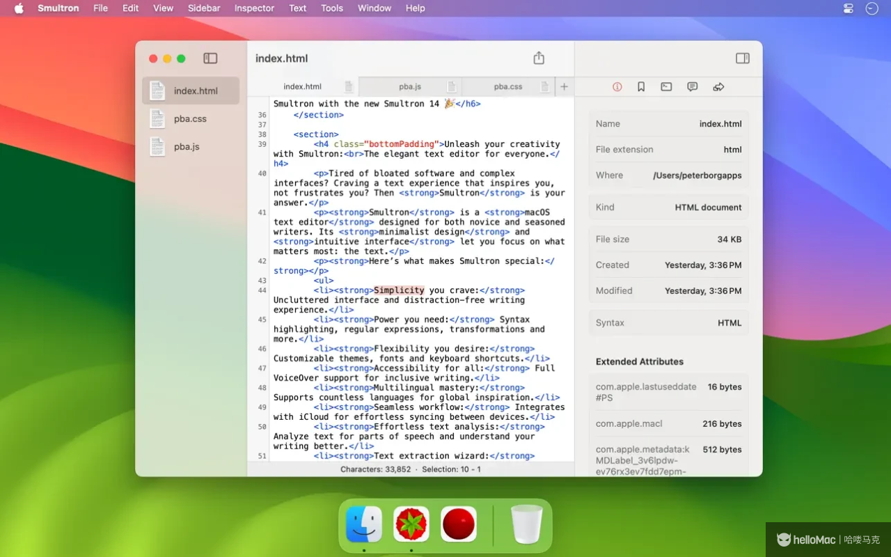This screenshot has width=891, height=557.
Task: Click the Share icon in toolbar
Action: (539, 58)
